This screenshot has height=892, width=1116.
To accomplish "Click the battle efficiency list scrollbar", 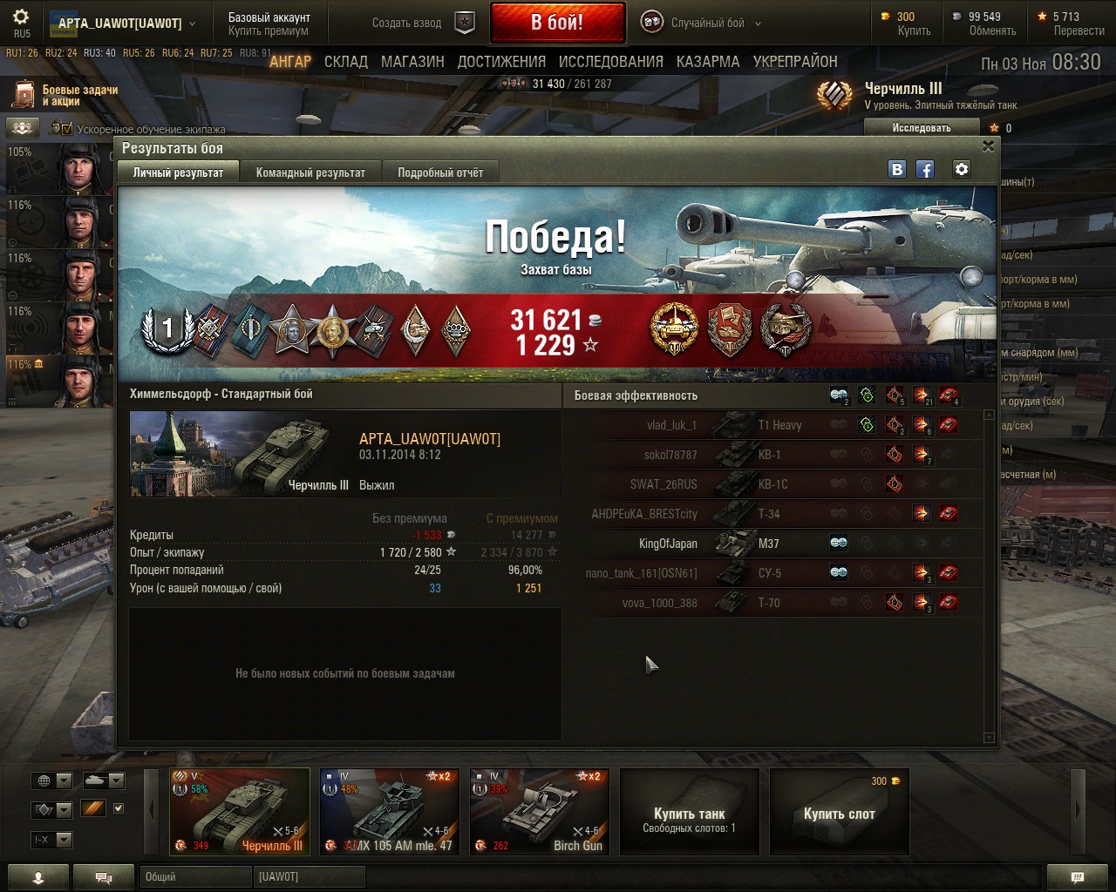I will (x=989, y=577).
